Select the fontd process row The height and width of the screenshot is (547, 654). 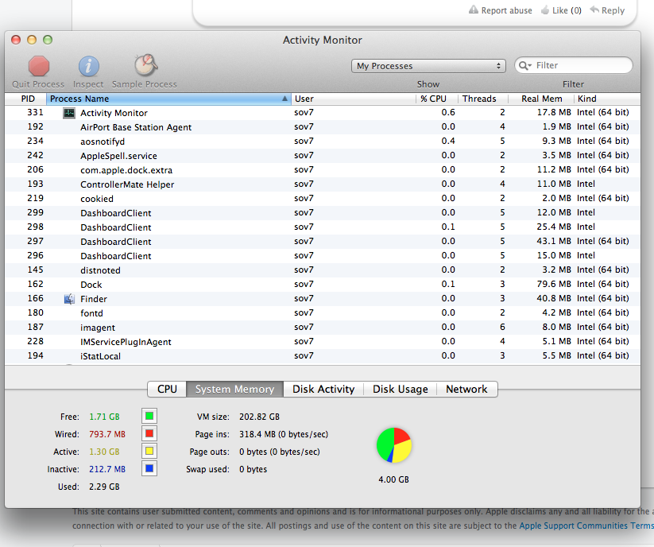click(323, 313)
